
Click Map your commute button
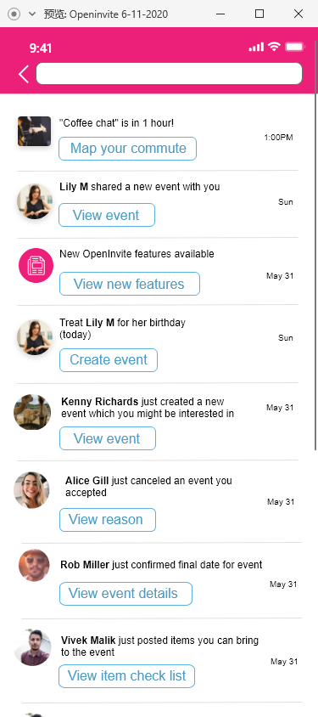point(128,149)
